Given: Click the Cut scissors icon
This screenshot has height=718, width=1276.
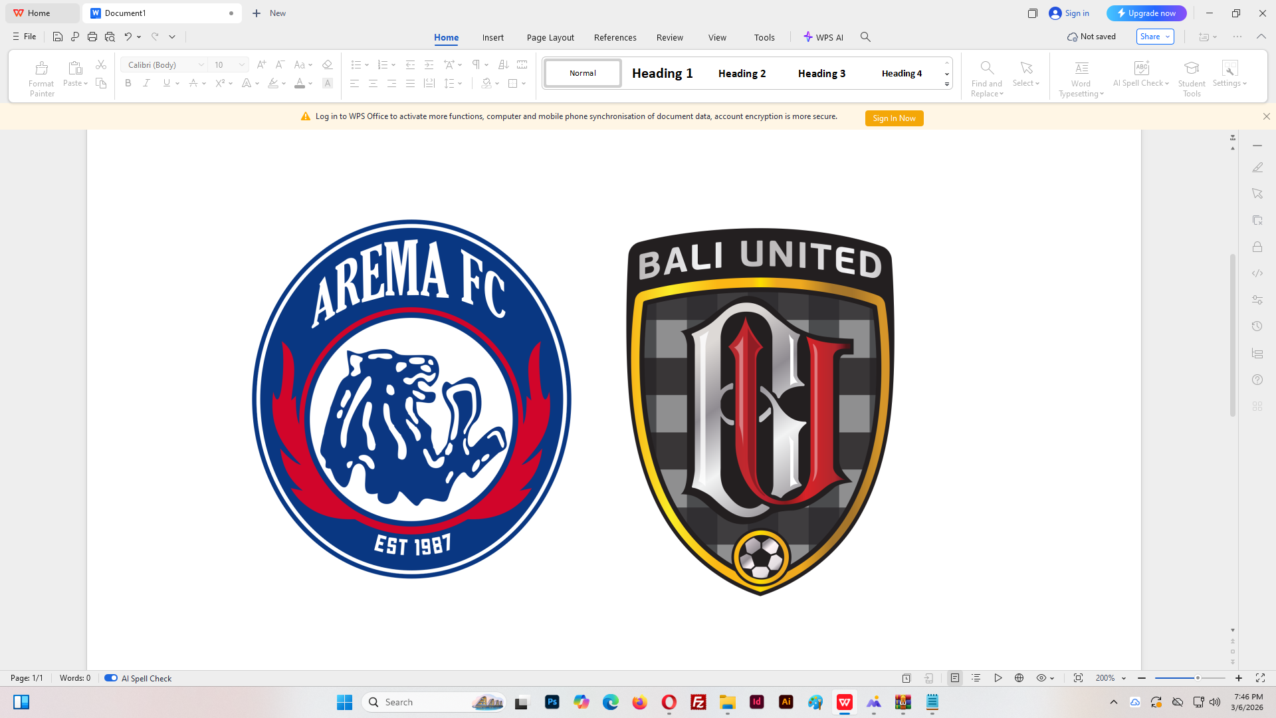Looking at the screenshot, I should 101,64.
